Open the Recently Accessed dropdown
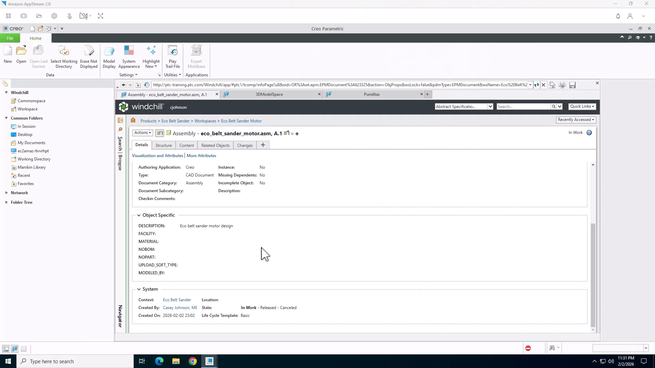 [576, 120]
